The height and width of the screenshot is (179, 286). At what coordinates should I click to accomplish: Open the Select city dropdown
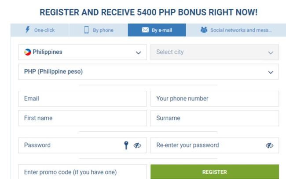(x=270, y=52)
